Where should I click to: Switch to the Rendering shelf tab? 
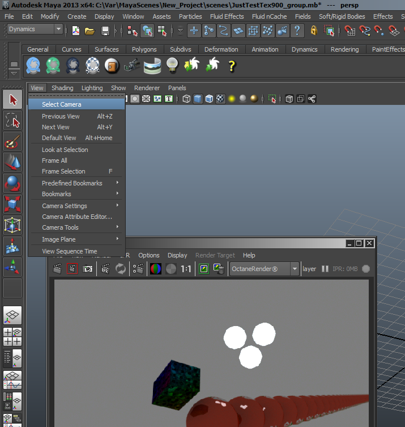344,49
